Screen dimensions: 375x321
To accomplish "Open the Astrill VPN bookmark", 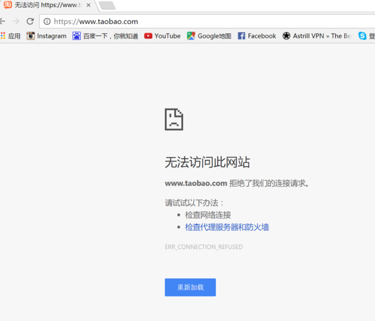I will 317,36.
